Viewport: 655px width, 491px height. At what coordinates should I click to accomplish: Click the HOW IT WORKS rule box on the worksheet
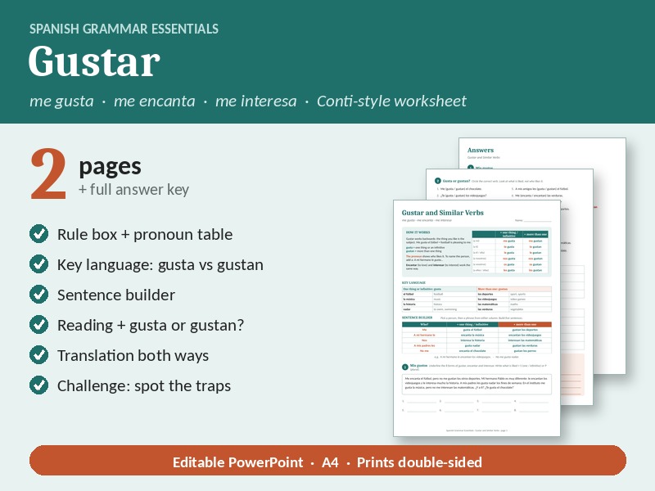click(477, 251)
